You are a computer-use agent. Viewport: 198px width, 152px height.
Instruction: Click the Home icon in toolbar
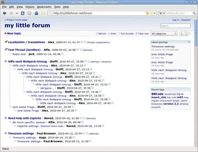tap(36, 13)
